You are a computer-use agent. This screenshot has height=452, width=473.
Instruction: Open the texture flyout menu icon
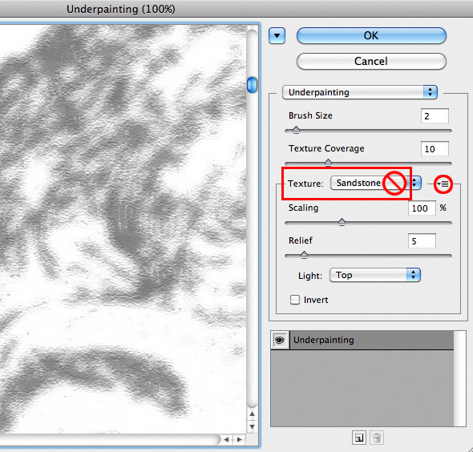(x=443, y=184)
